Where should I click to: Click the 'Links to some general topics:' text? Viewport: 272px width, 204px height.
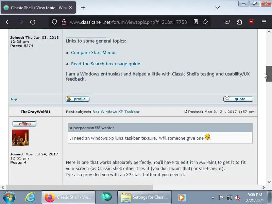pos(96,41)
